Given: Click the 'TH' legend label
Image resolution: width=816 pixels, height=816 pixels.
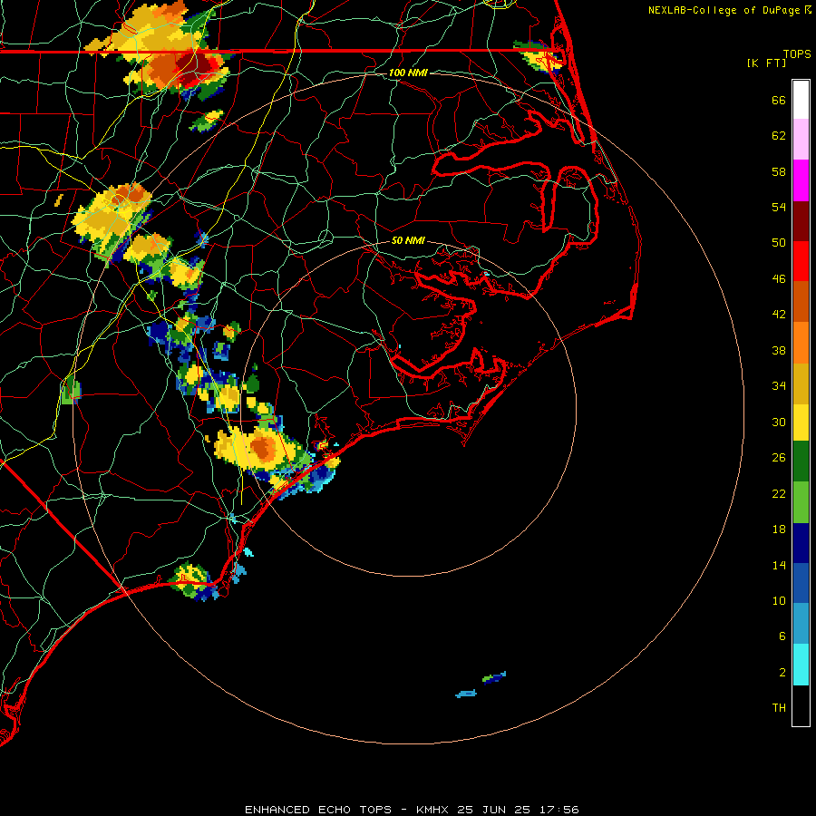Looking at the screenshot, I should (779, 708).
